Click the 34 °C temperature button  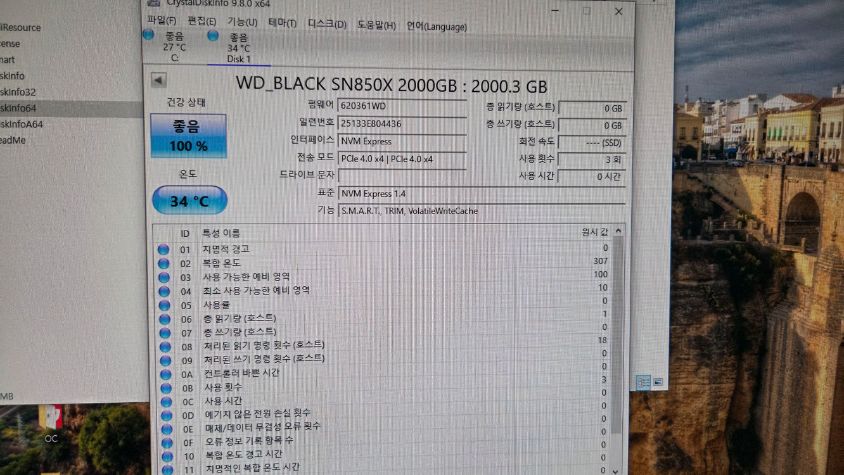click(189, 201)
